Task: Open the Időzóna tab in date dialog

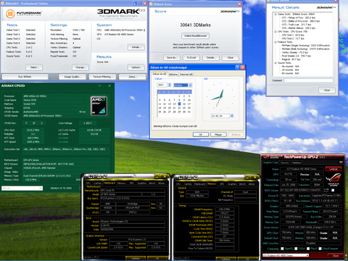Action: click(x=173, y=75)
